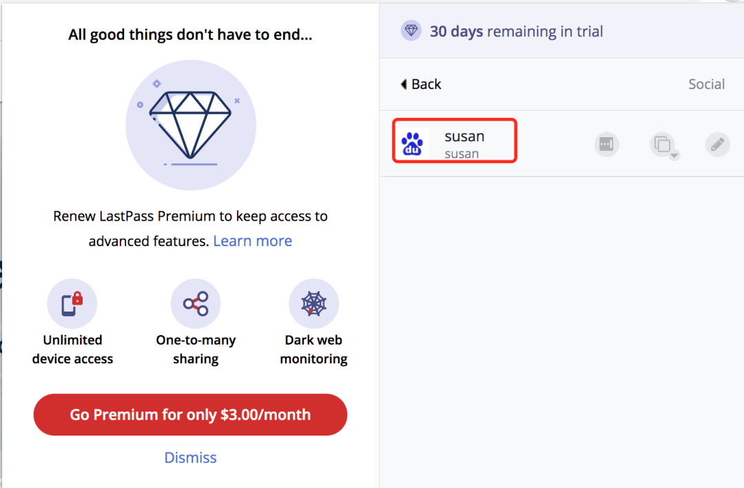744x488 pixels.
Task: Click the Dark web monitoring spiderweb icon
Action: click(313, 303)
